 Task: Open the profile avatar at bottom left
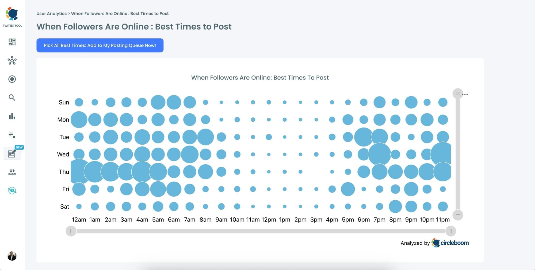click(12, 257)
